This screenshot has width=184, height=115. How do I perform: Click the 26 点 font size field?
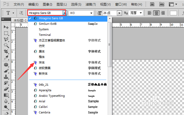110,13
